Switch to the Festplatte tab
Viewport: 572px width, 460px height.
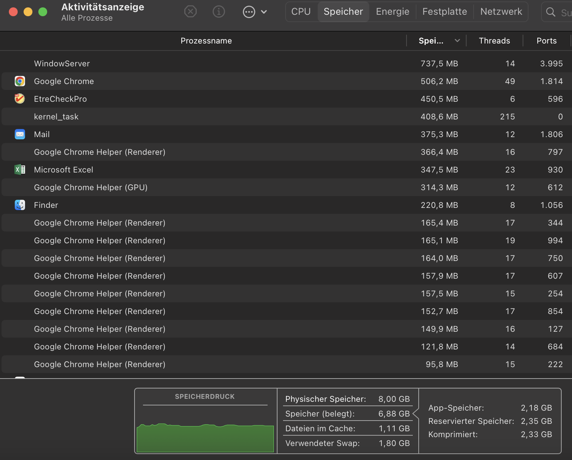point(444,12)
